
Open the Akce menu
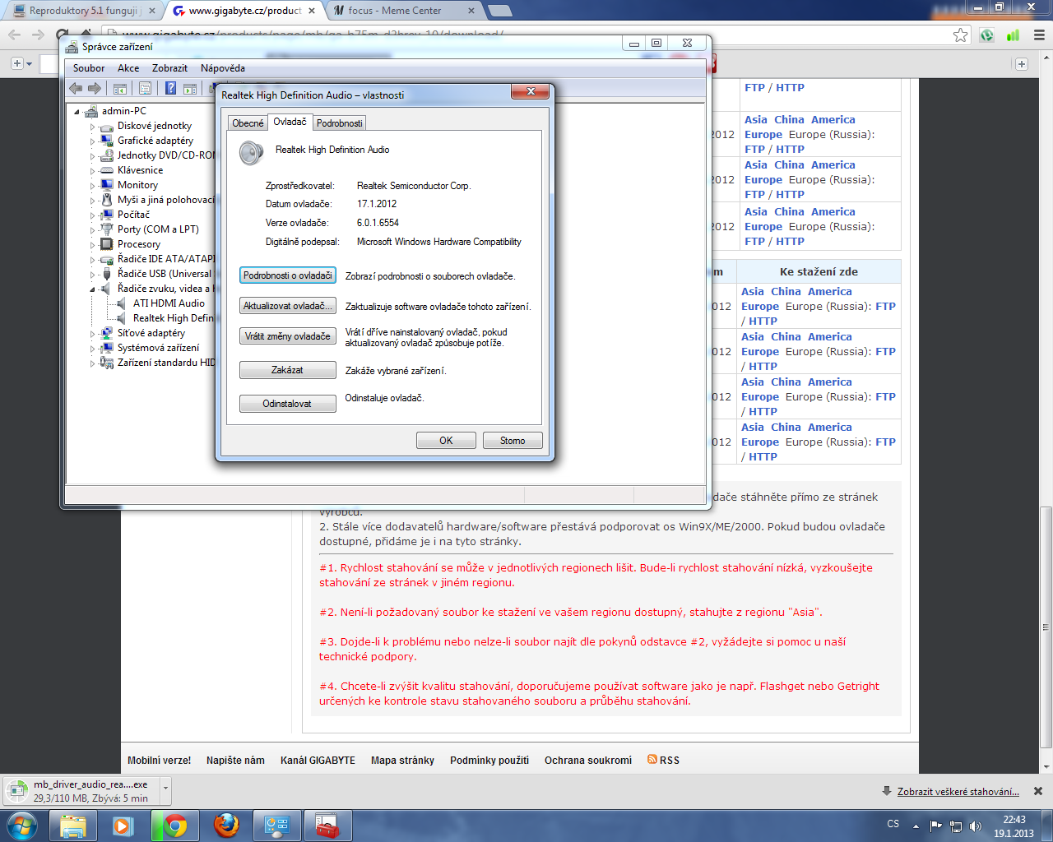tap(128, 68)
